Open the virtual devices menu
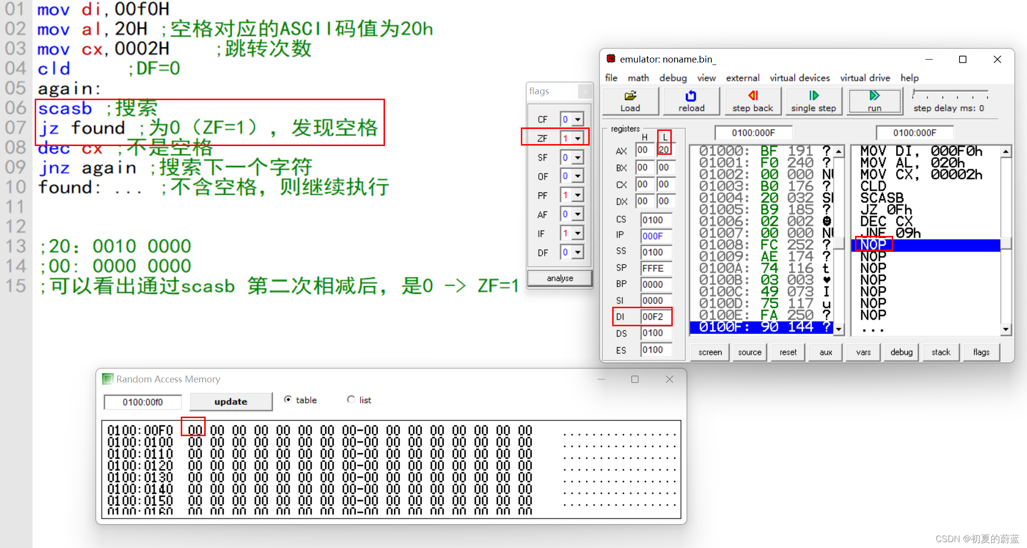 tap(799, 78)
